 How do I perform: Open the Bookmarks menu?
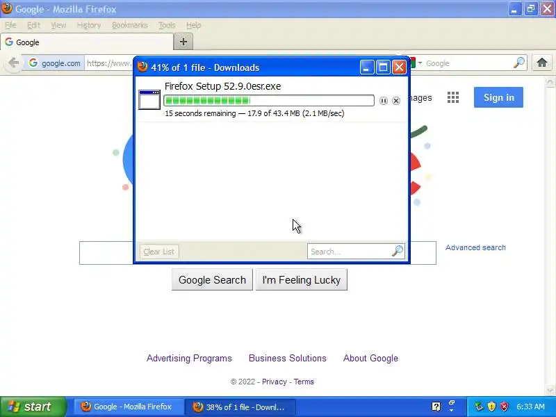point(130,25)
